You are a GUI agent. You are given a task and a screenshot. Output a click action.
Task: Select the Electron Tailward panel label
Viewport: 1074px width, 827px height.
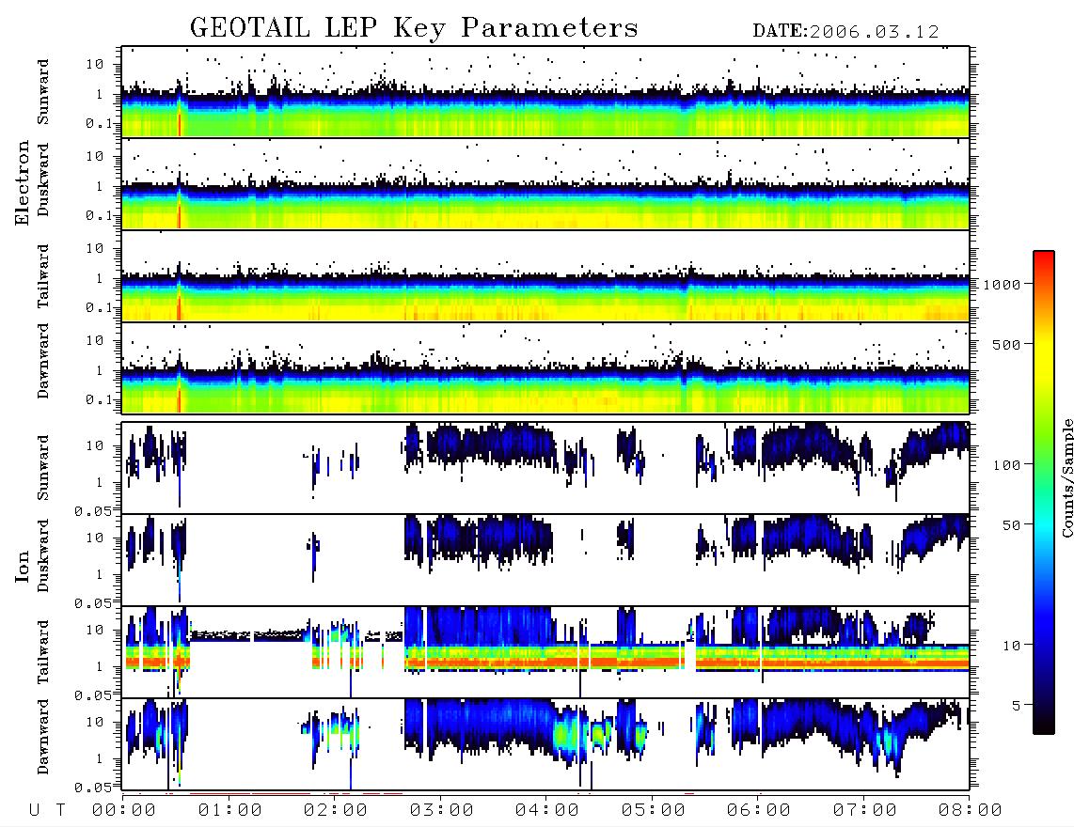pyautogui.click(x=43, y=275)
